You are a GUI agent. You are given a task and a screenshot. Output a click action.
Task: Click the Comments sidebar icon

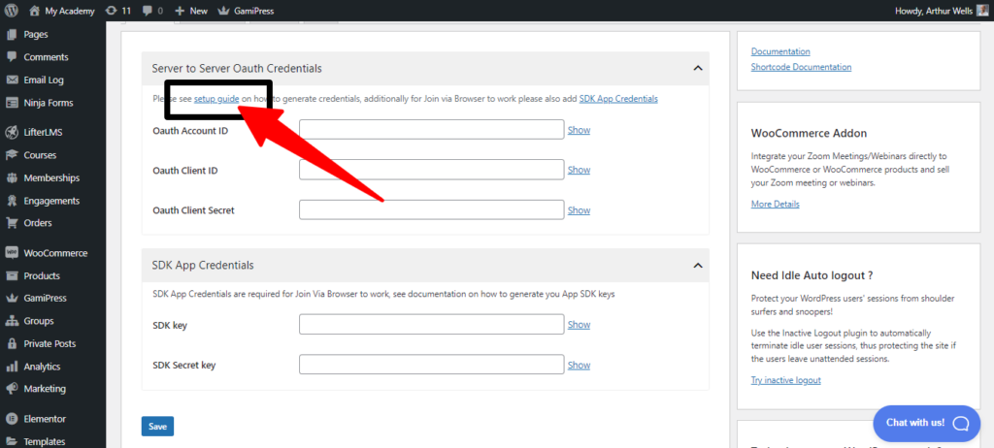pos(11,57)
